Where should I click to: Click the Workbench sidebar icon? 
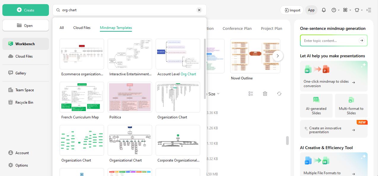11,44
